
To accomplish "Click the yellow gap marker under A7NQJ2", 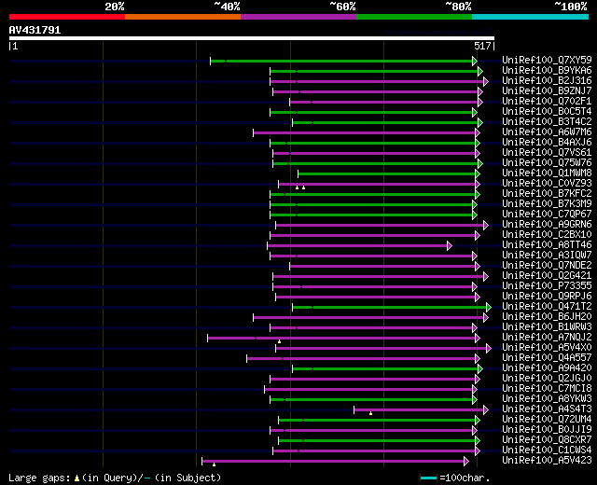I will (x=279, y=341).
